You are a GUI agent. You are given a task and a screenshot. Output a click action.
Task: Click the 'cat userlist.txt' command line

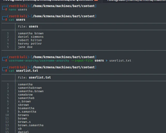click(23, 71)
